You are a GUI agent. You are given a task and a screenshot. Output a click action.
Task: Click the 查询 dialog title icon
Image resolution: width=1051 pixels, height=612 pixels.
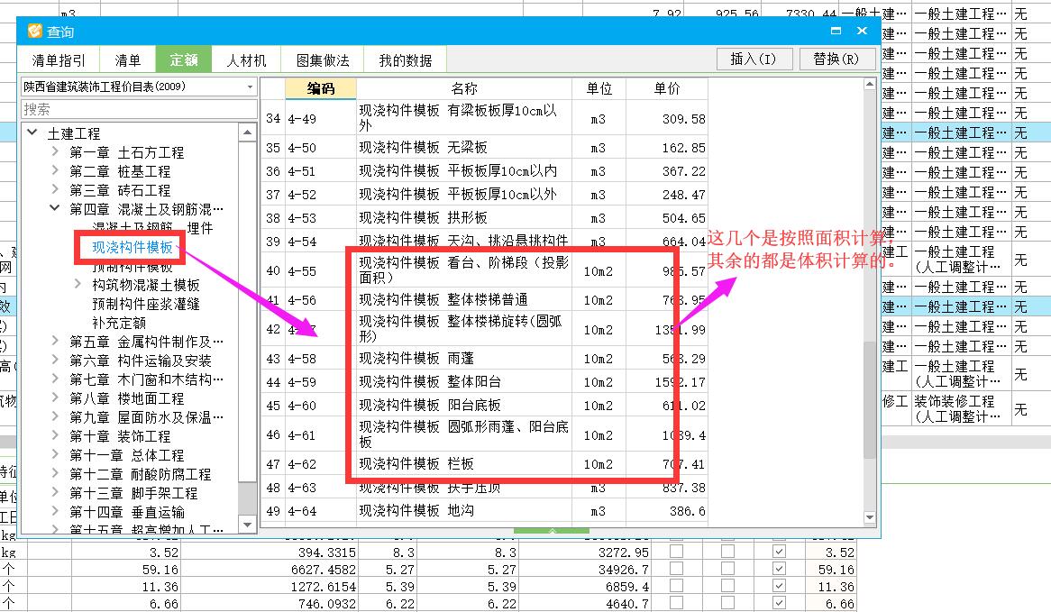point(34,31)
